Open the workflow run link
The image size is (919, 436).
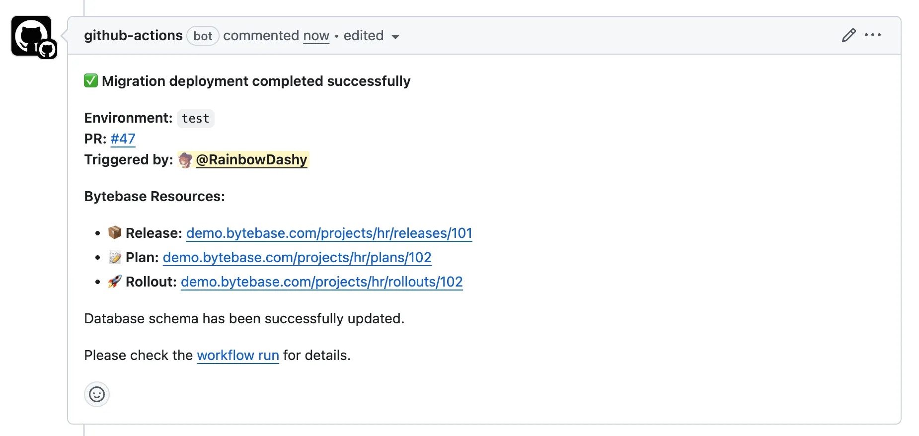pos(237,355)
